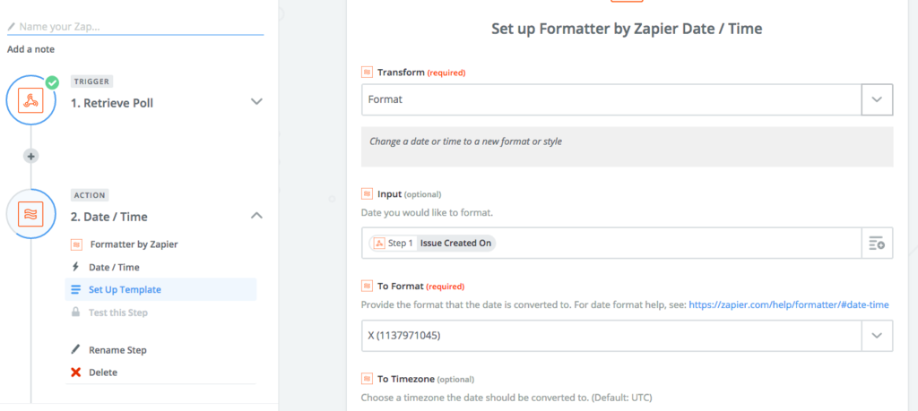Select Formatter by Zapier in step list

coord(132,244)
